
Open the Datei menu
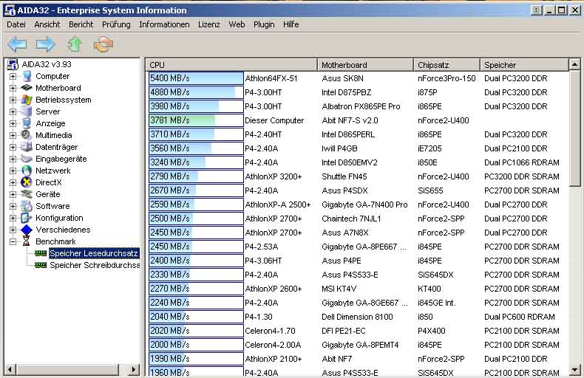click(16, 24)
